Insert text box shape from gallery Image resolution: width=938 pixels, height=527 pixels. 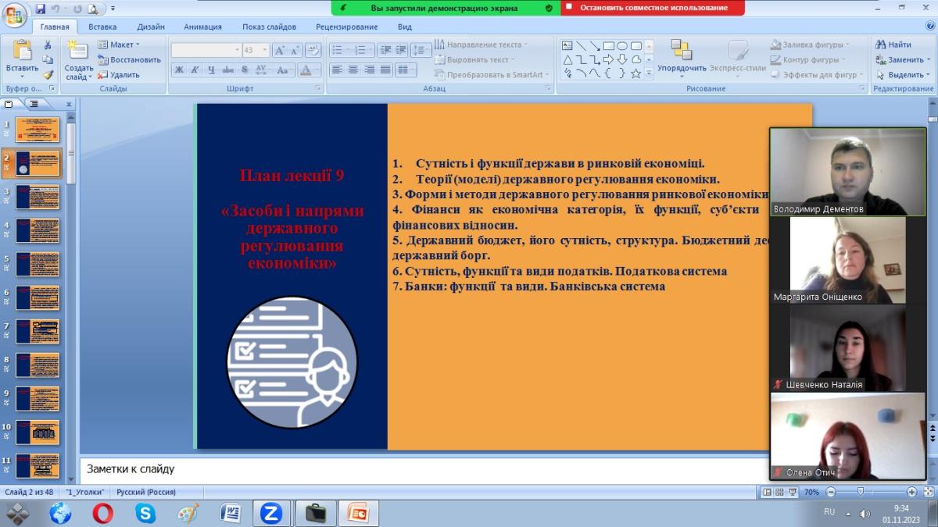tap(567, 45)
